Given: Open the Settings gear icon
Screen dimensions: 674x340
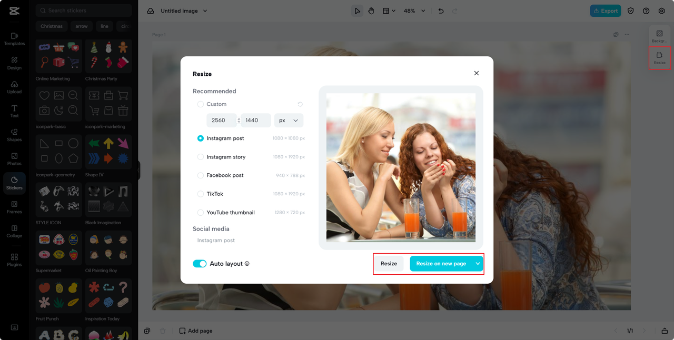Looking at the screenshot, I should [662, 11].
